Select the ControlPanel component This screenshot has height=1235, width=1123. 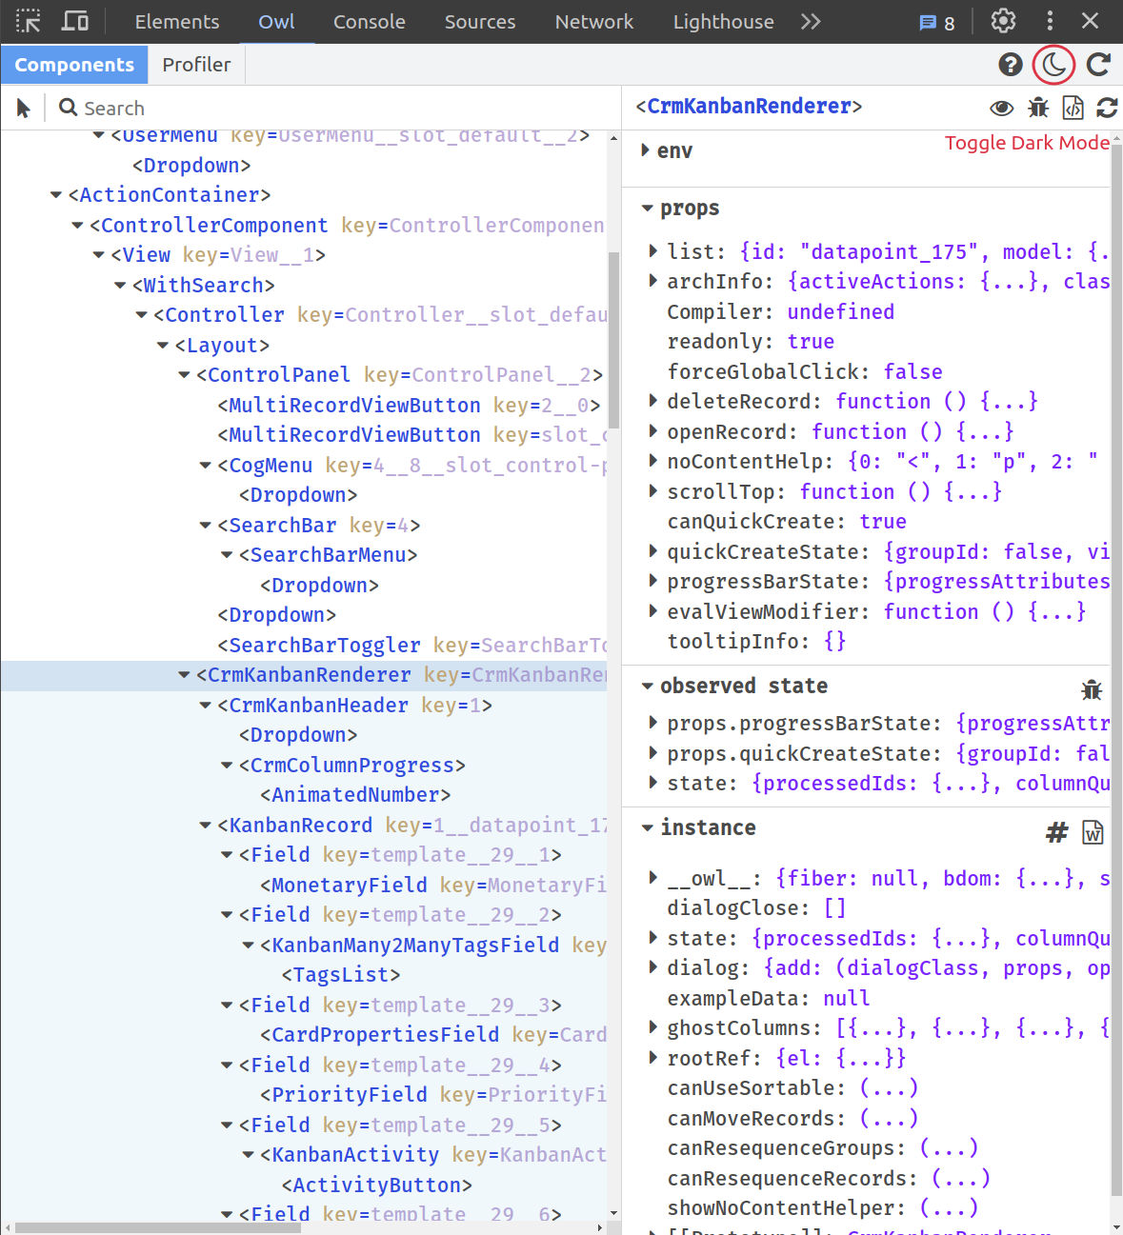coord(278,375)
